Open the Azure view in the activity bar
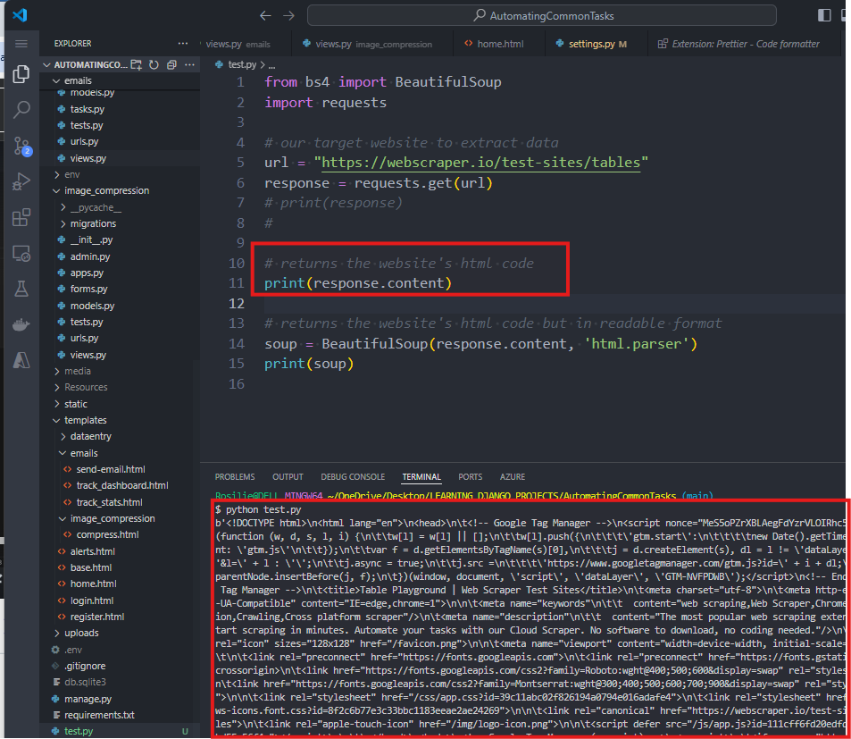 point(21,360)
